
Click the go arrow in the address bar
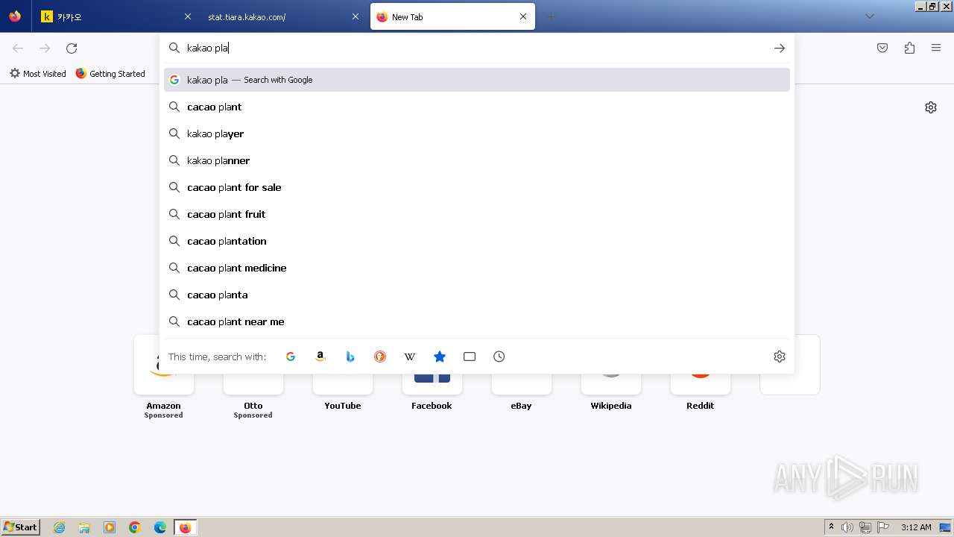pos(780,48)
